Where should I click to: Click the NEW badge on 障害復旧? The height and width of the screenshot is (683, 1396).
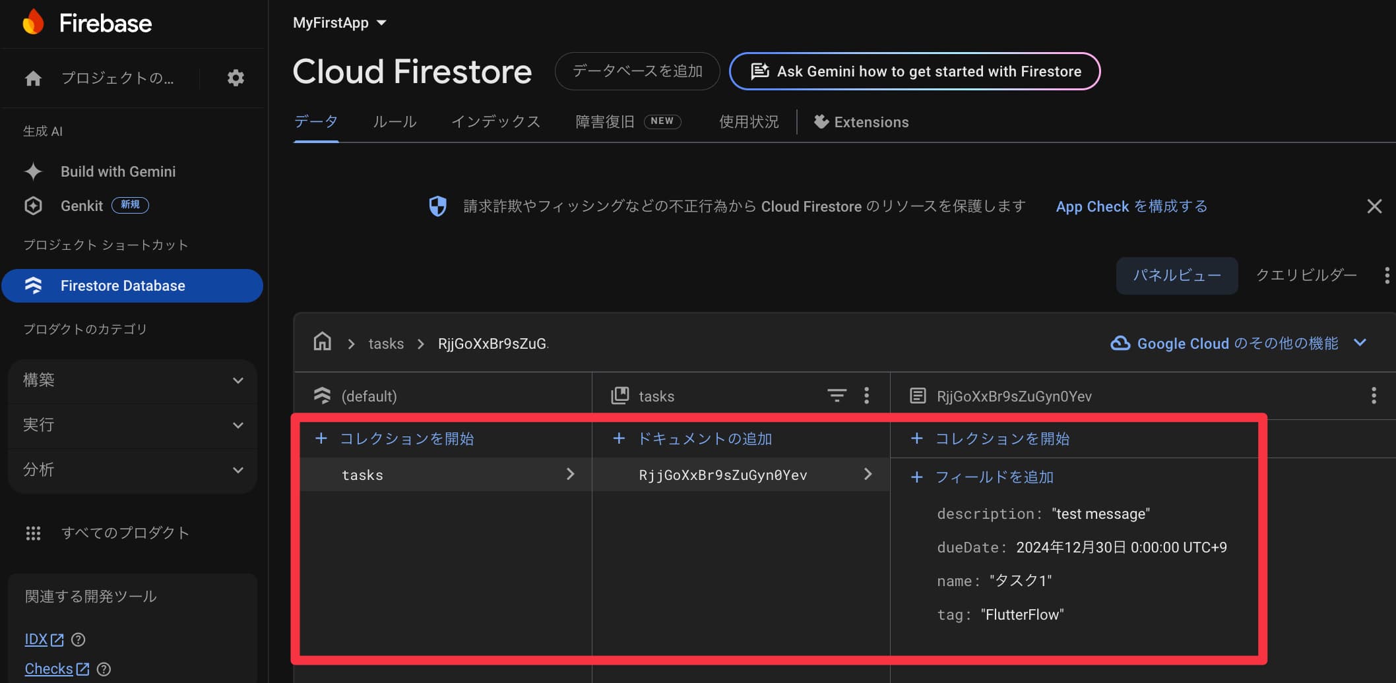[662, 121]
